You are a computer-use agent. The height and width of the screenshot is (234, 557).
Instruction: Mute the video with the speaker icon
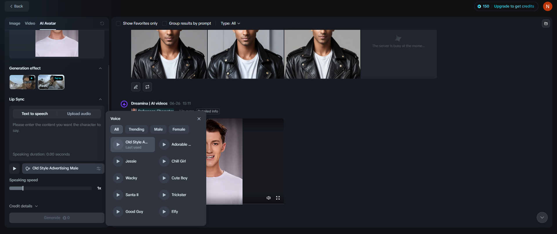pos(269,198)
